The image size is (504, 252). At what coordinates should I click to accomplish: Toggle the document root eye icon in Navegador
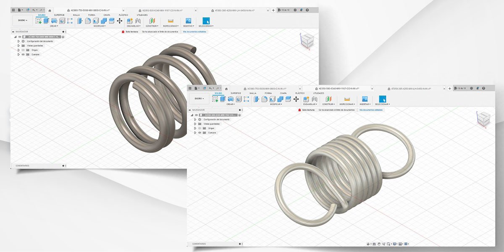coord(196,115)
